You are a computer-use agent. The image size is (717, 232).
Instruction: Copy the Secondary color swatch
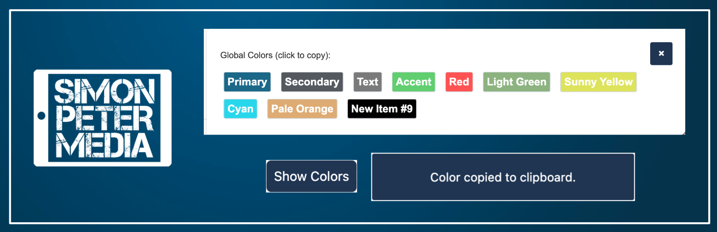[x=312, y=82]
